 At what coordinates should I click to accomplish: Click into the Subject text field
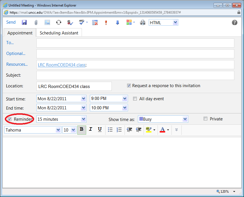135,75
